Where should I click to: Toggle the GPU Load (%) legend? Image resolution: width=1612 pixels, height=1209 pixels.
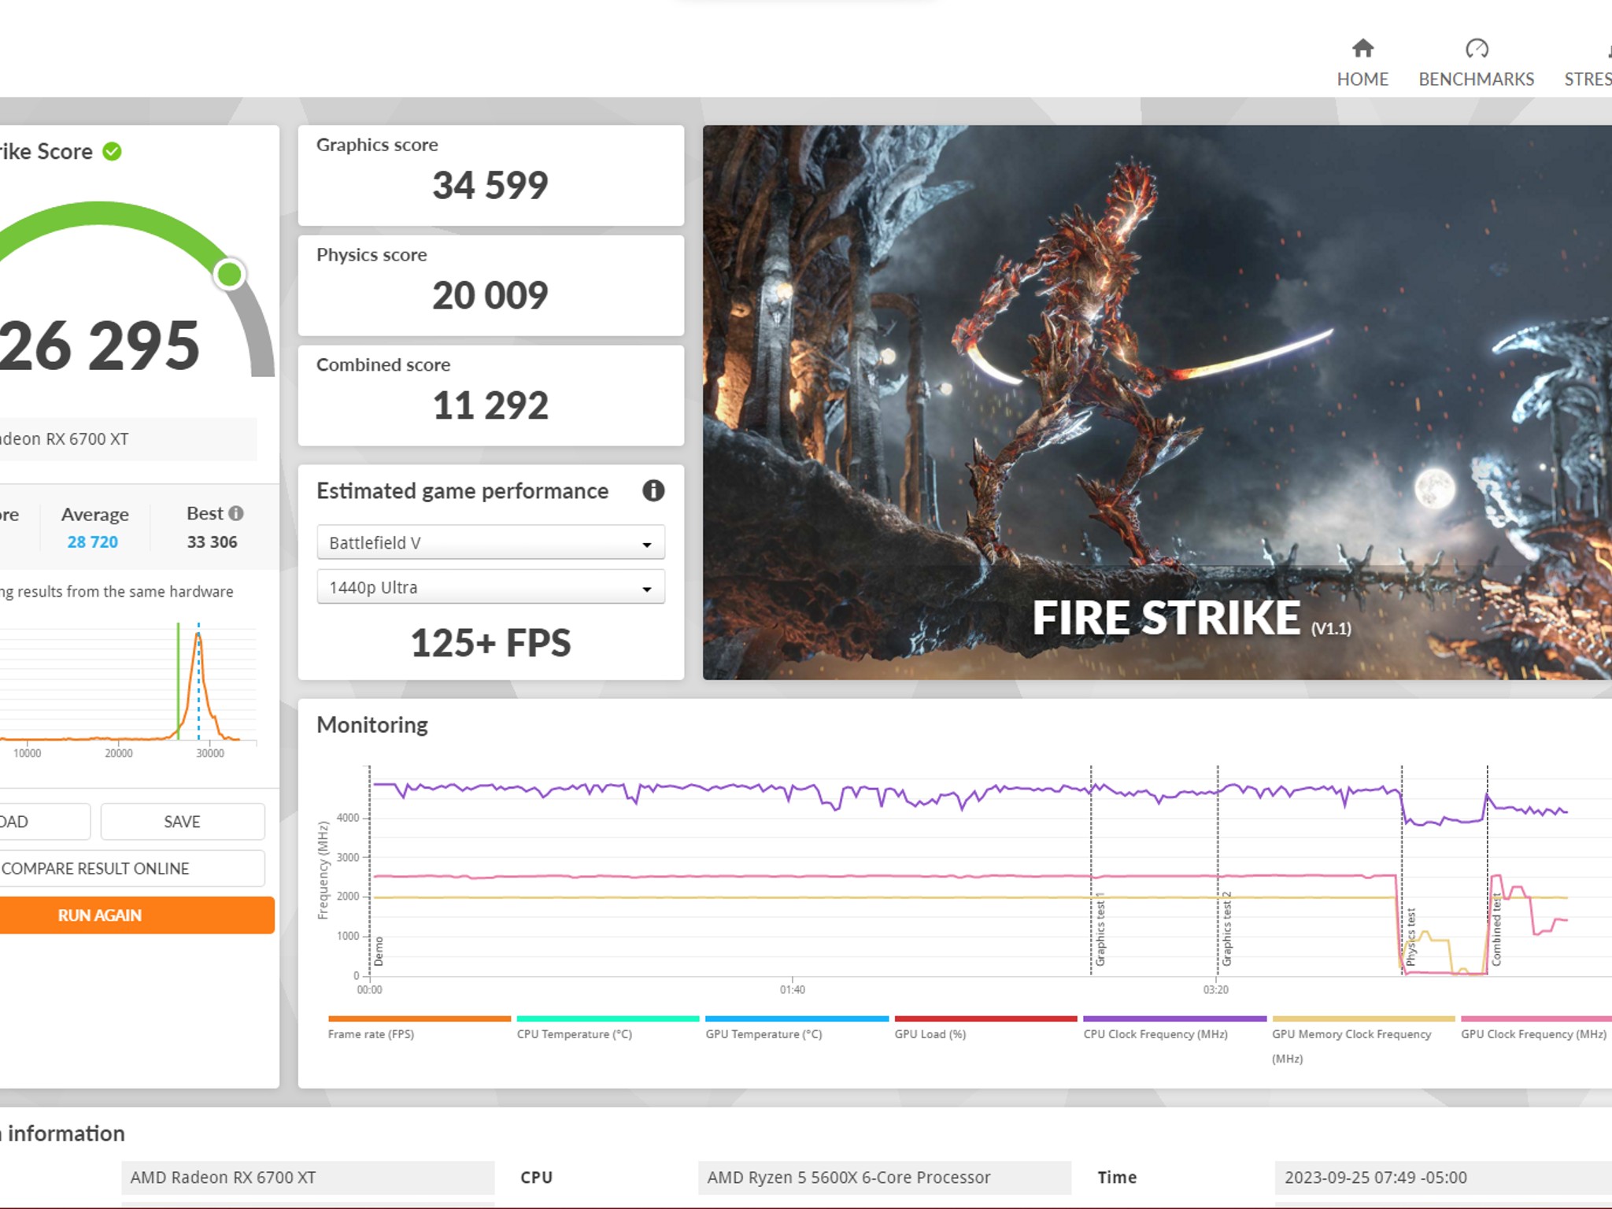tap(985, 1028)
